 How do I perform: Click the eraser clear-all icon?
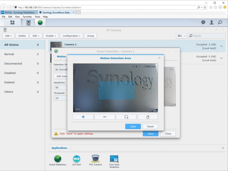[x=148, y=117]
